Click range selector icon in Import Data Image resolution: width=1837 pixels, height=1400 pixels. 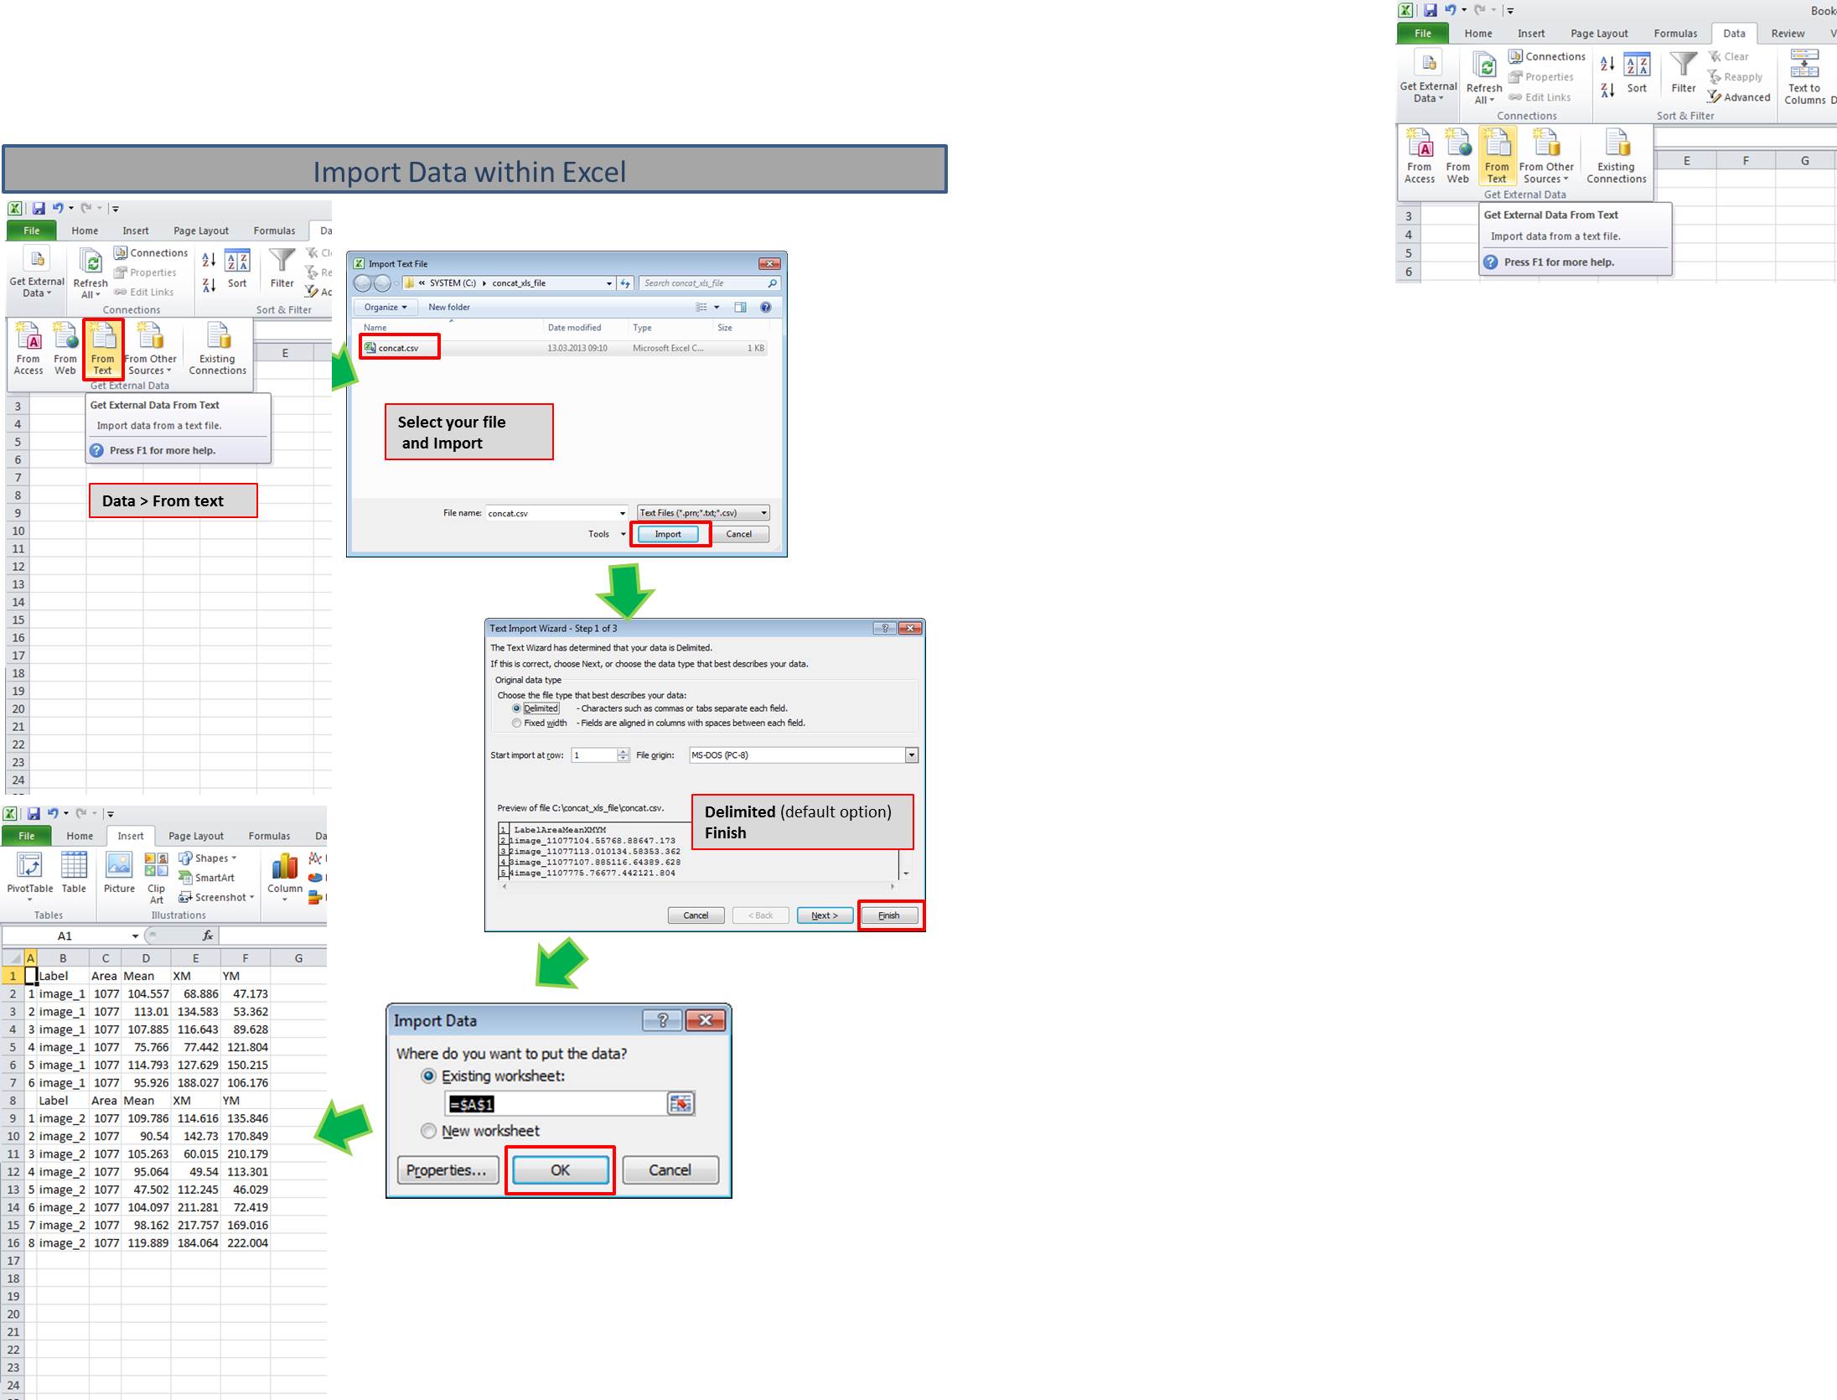(680, 1104)
